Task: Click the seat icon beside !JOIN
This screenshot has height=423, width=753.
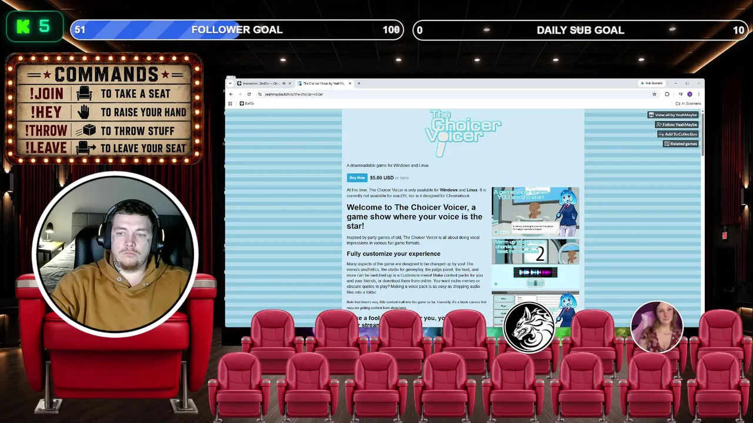Action: [x=84, y=93]
